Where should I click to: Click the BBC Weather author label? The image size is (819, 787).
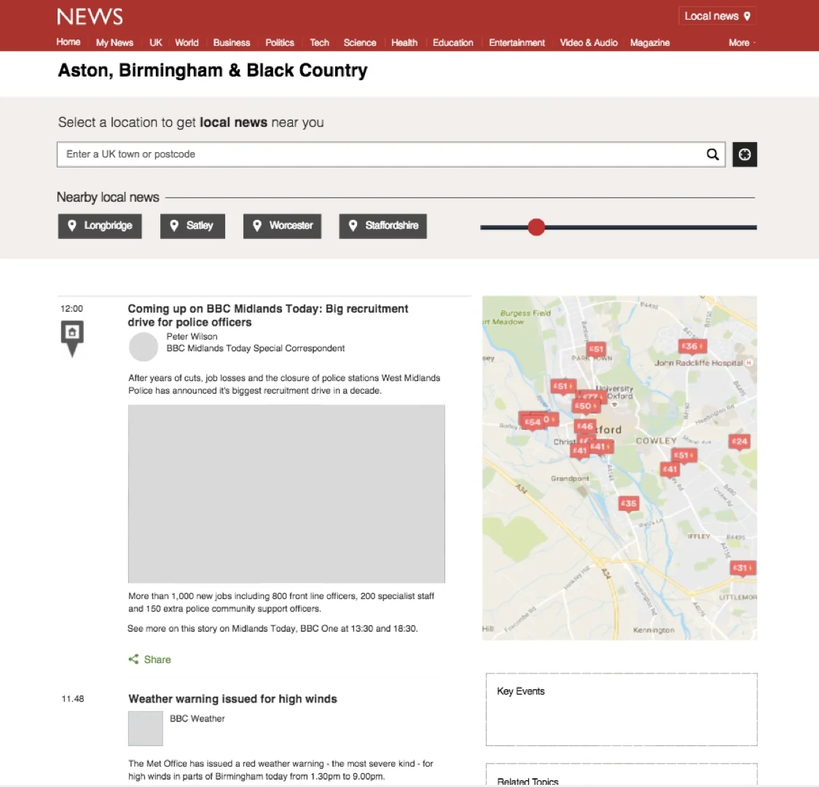click(x=197, y=719)
